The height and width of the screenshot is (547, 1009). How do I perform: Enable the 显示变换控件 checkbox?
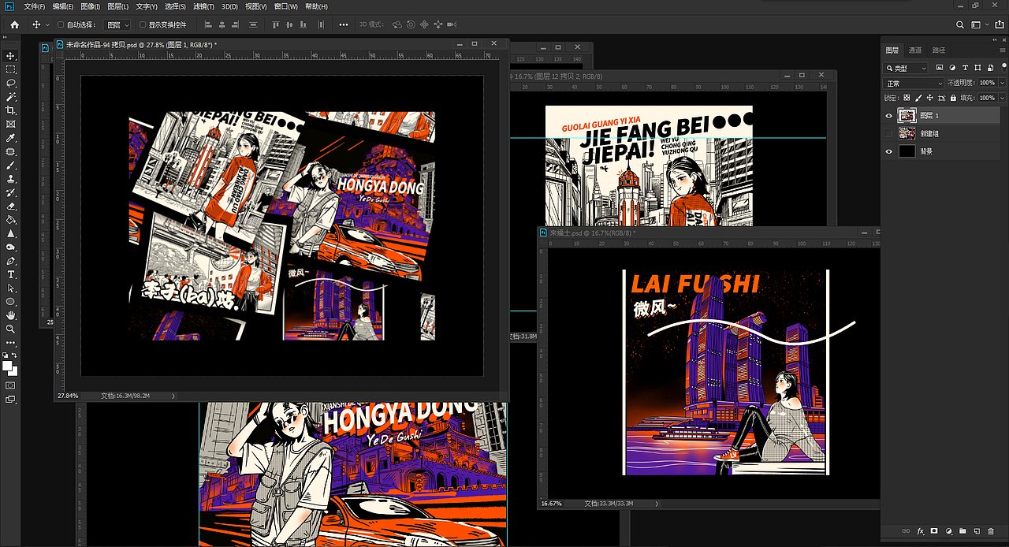pyautogui.click(x=143, y=24)
